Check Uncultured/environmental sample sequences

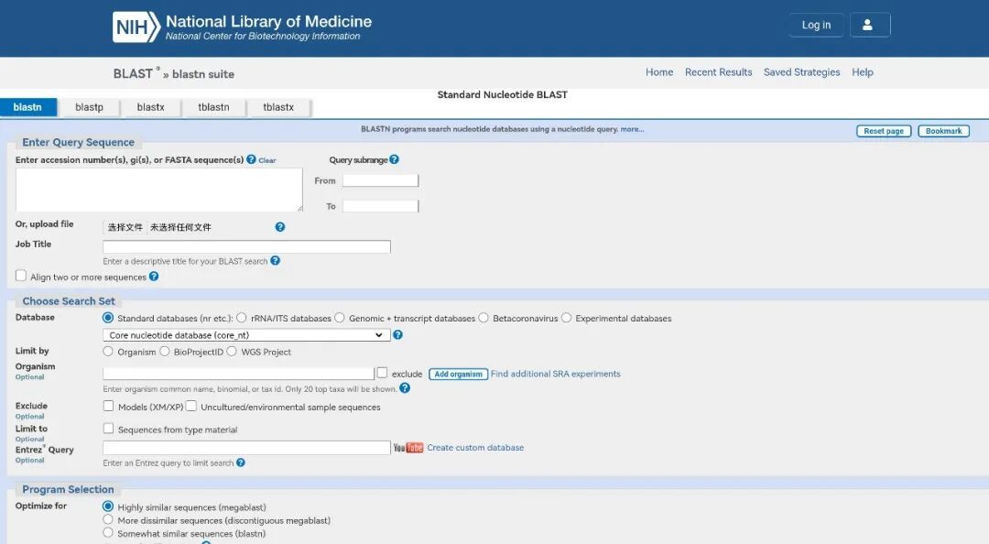[191, 406]
